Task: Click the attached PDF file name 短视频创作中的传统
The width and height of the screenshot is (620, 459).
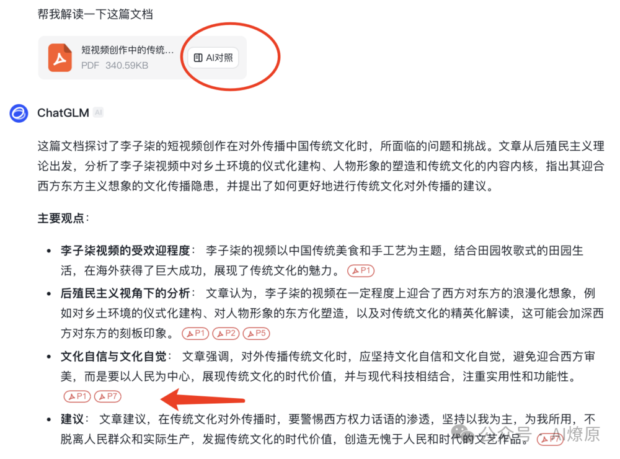Action: click(x=127, y=50)
